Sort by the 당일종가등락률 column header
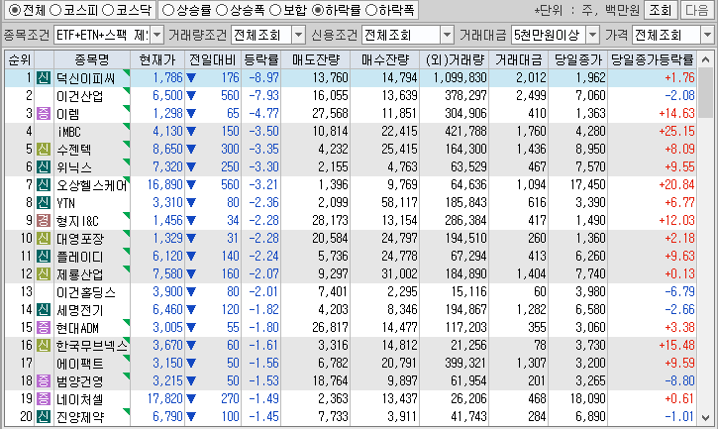The width and height of the screenshot is (718, 429). [653, 59]
